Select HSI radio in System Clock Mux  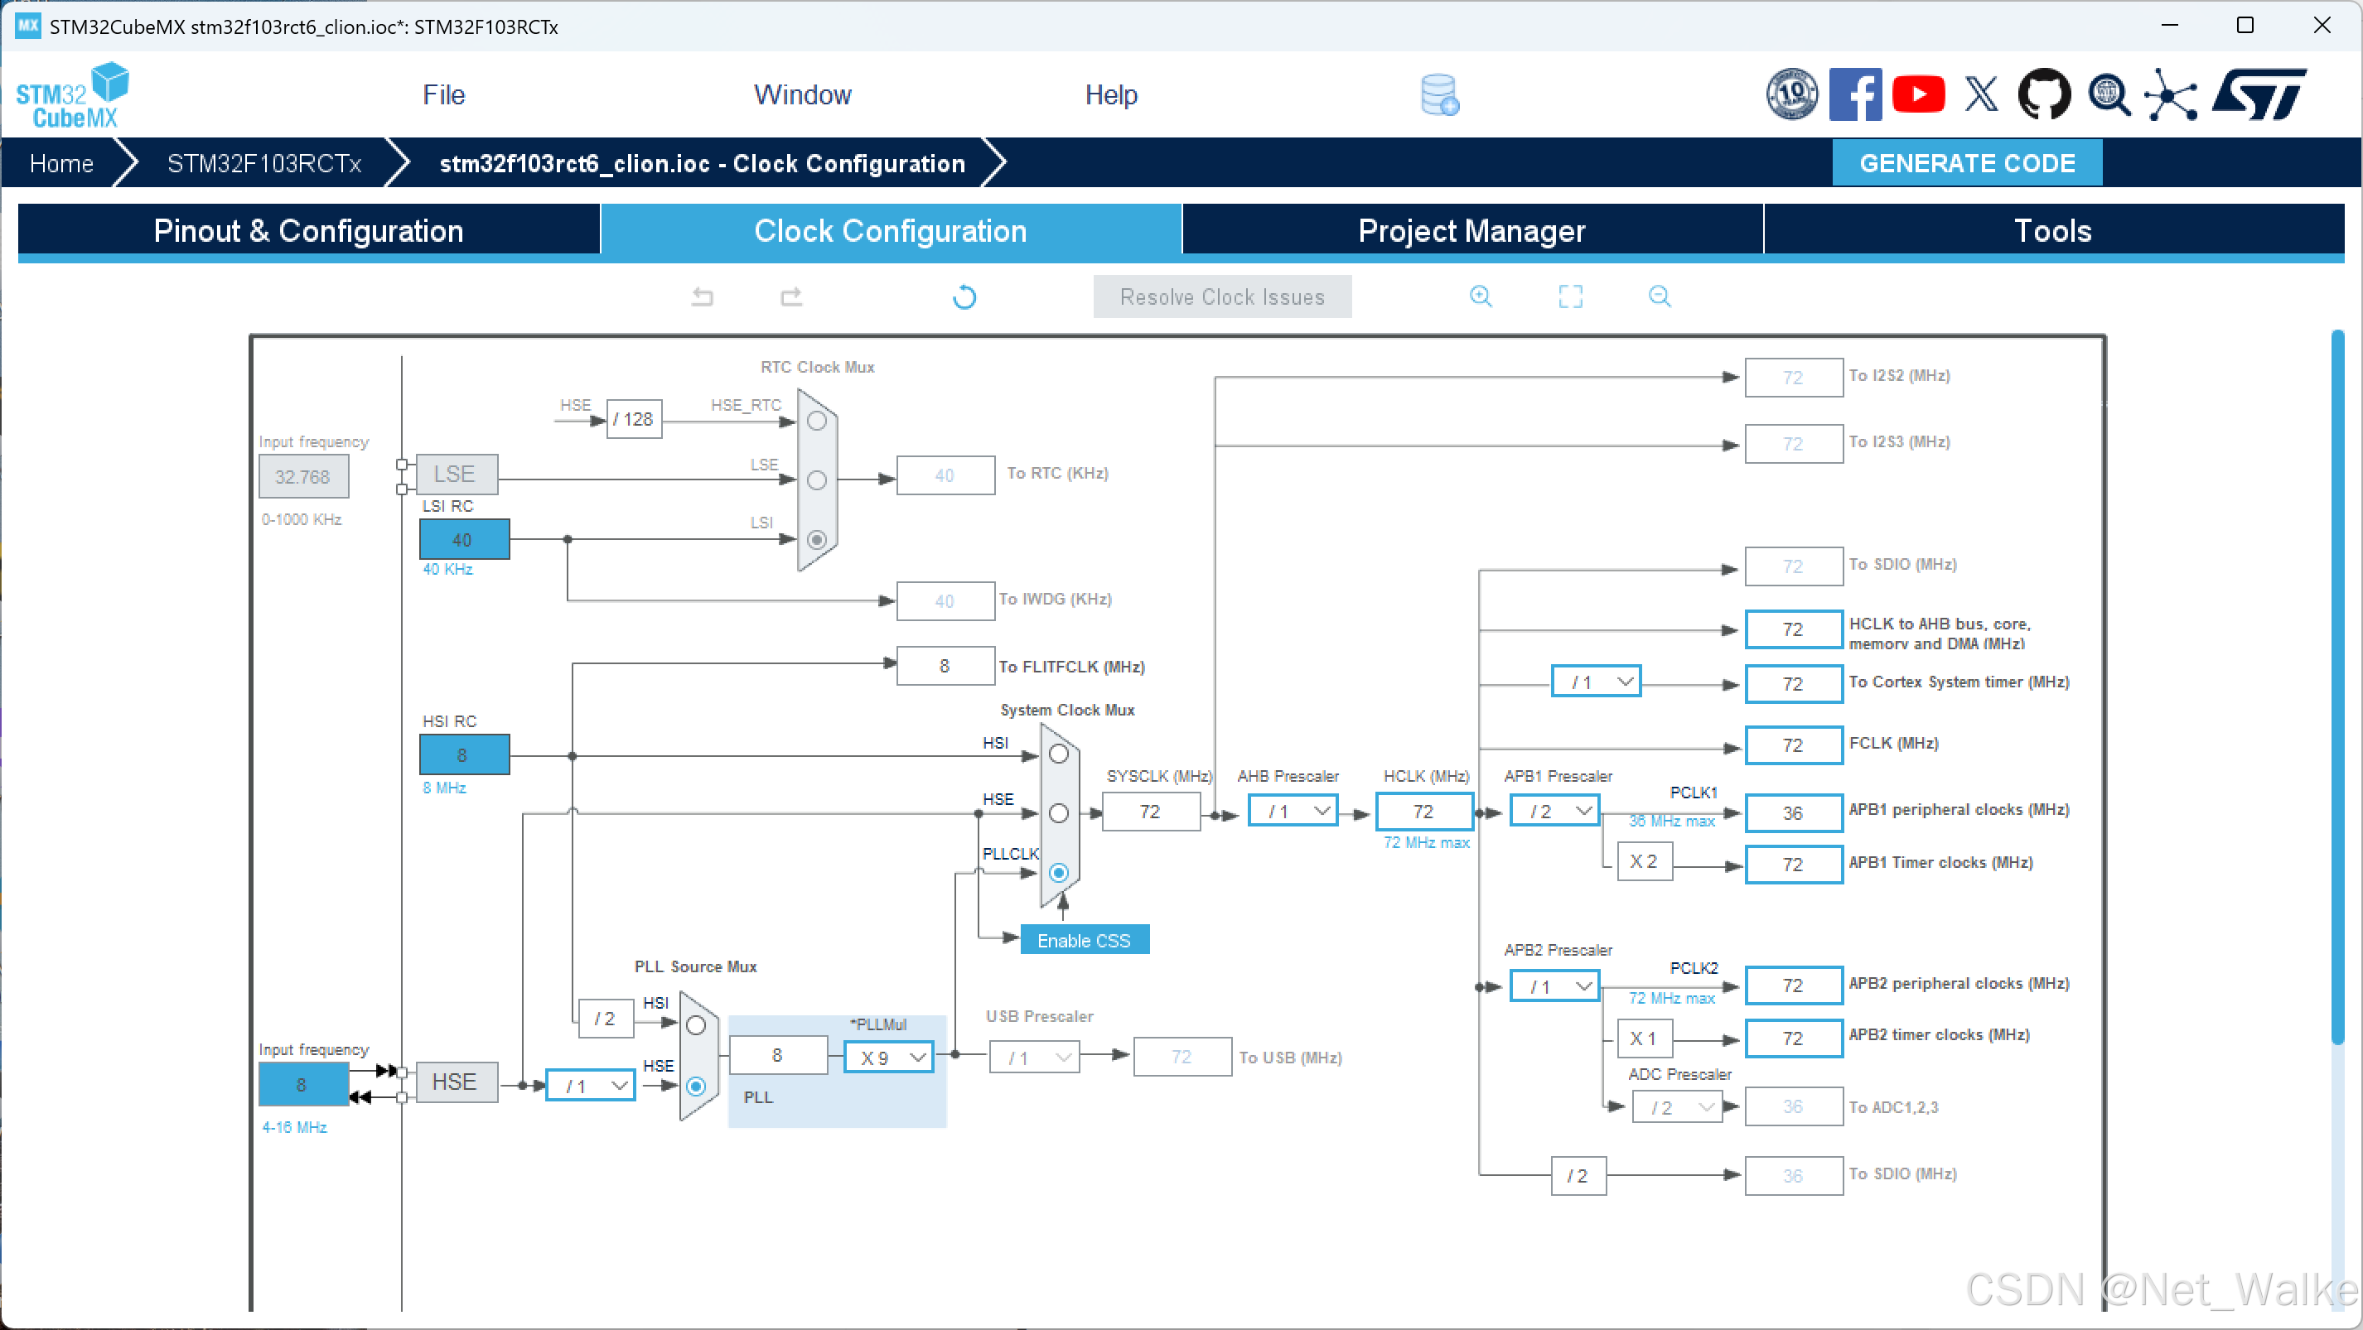tap(1059, 754)
